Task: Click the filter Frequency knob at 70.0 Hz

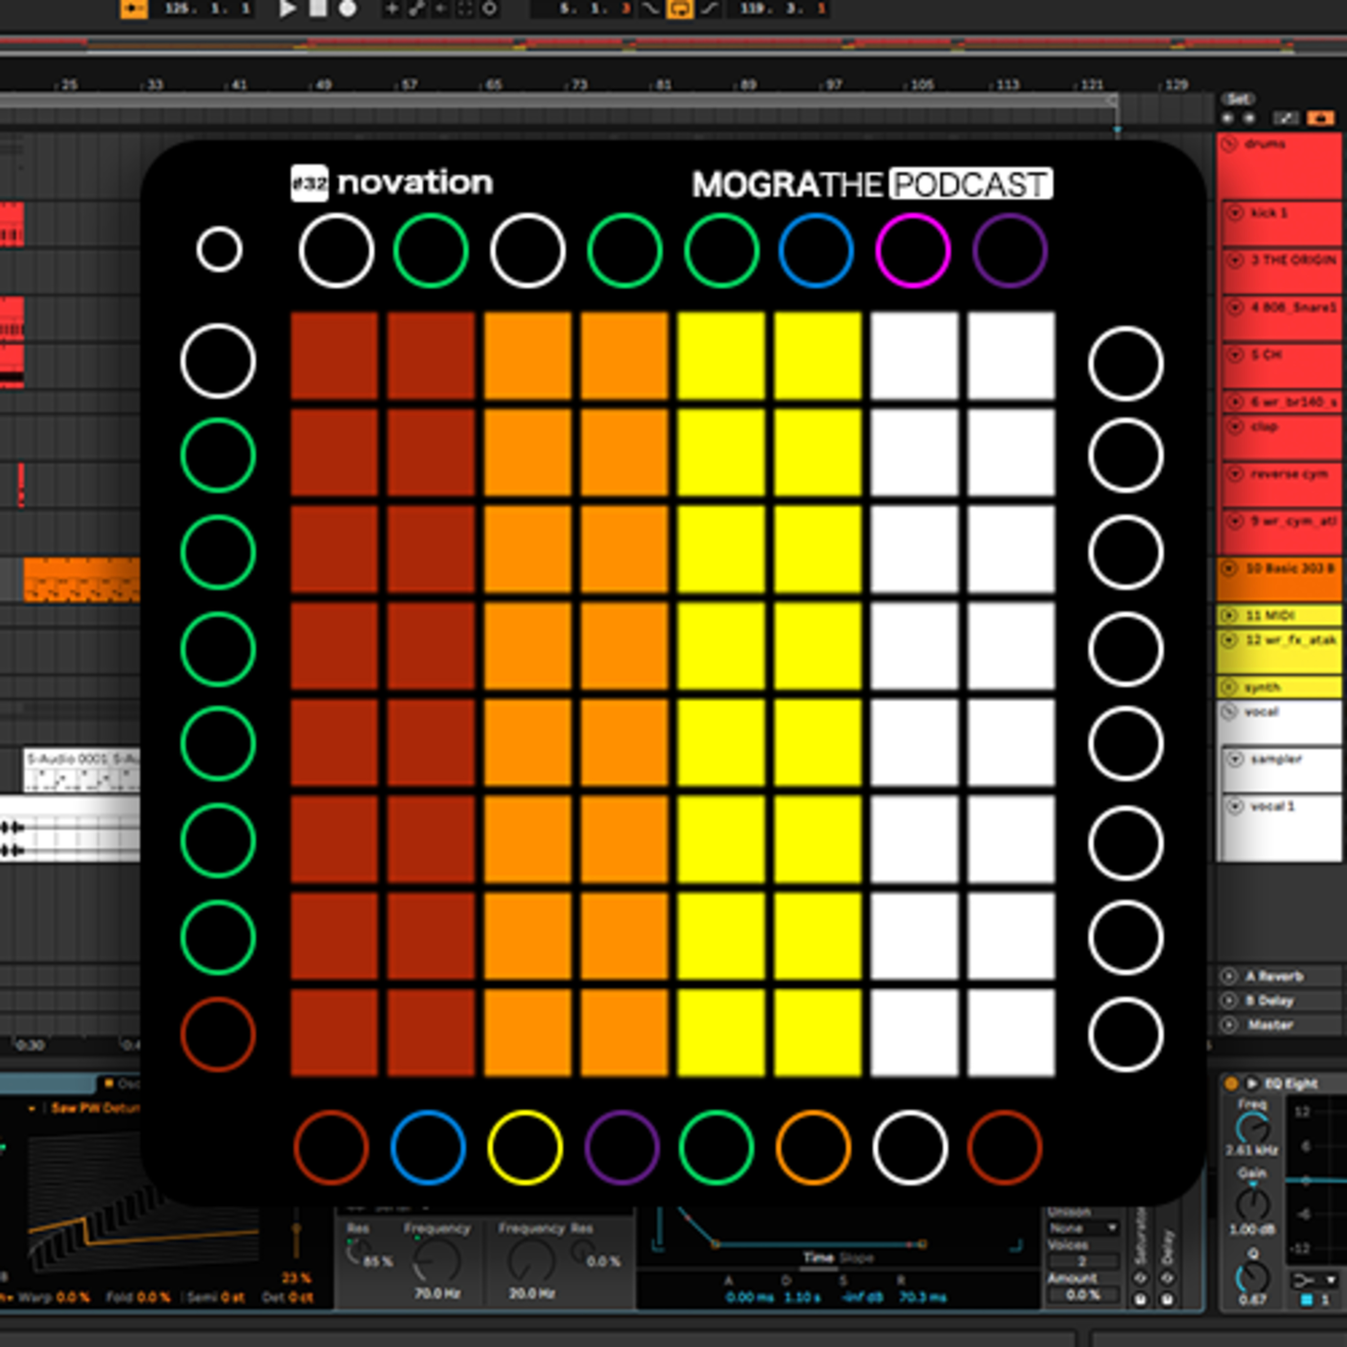Action: coord(436,1260)
